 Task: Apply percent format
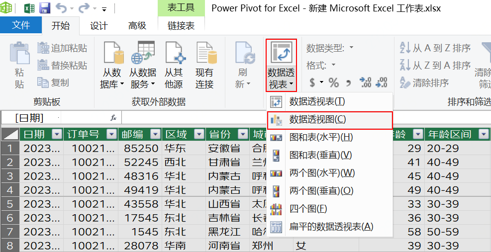coord(333,83)
